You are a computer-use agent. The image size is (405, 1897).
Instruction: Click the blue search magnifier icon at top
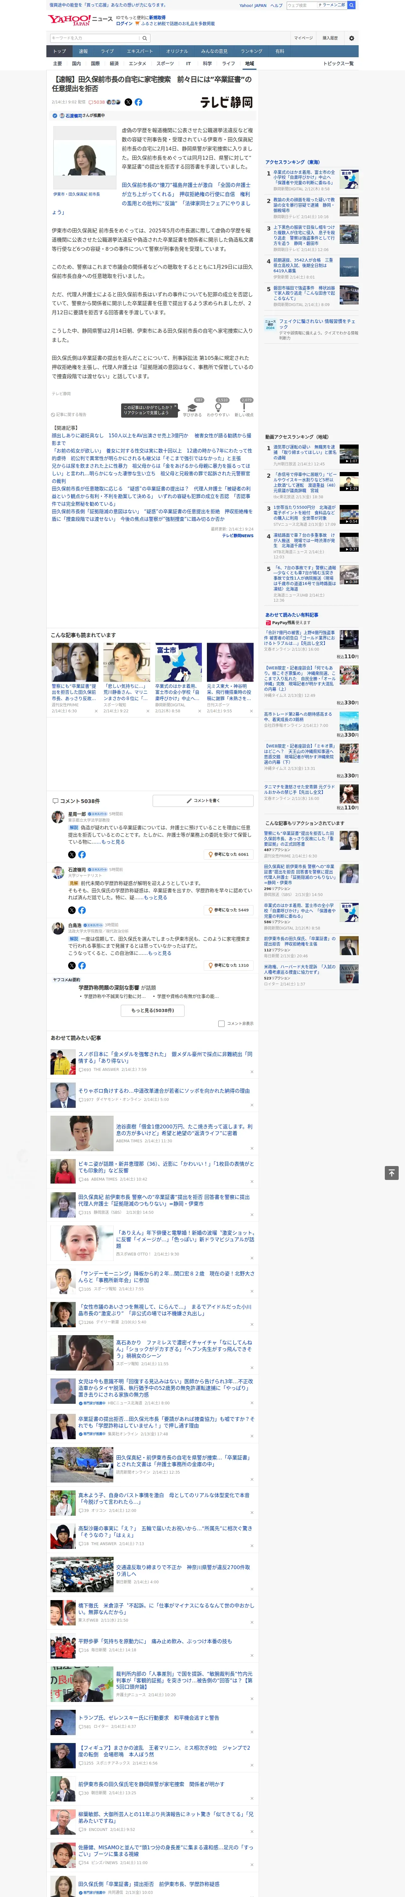tap(351, 5)
